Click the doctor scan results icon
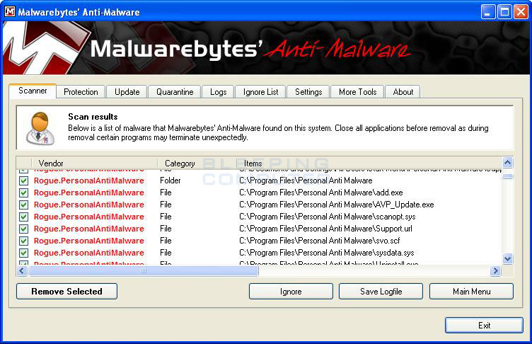 pos(40,129)
